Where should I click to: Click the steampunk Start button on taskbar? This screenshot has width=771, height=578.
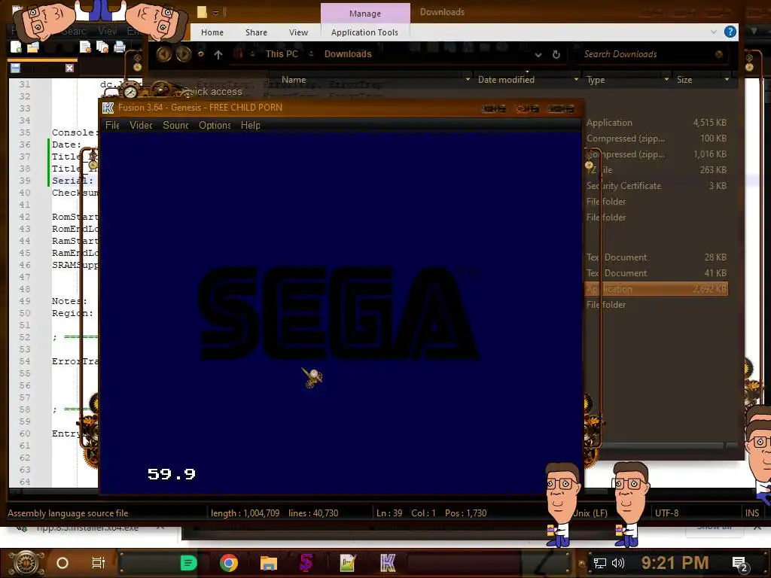[x=26, y=563]
